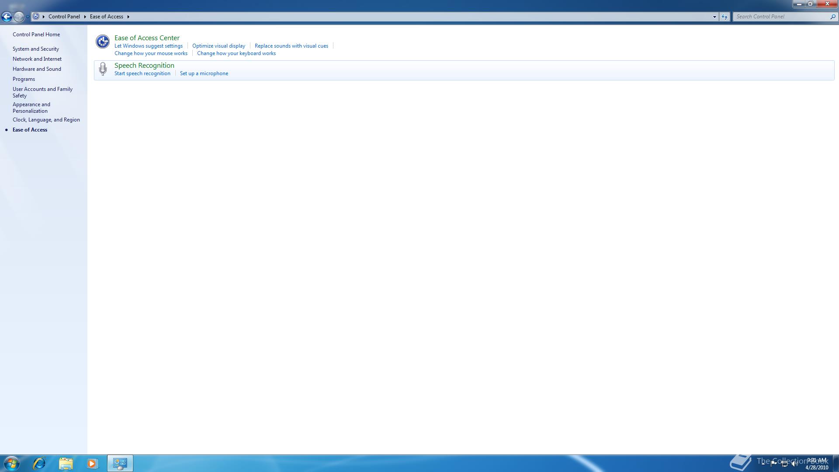Go to Control Panel Home

pyautogui.click(x=36, y=35)
